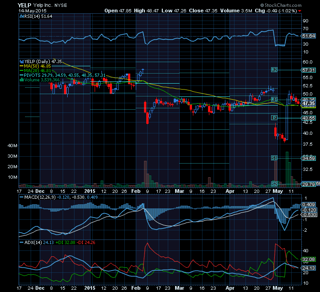
Task: Click the '-DI 24.26' red legend text
Action: [86, 243]
